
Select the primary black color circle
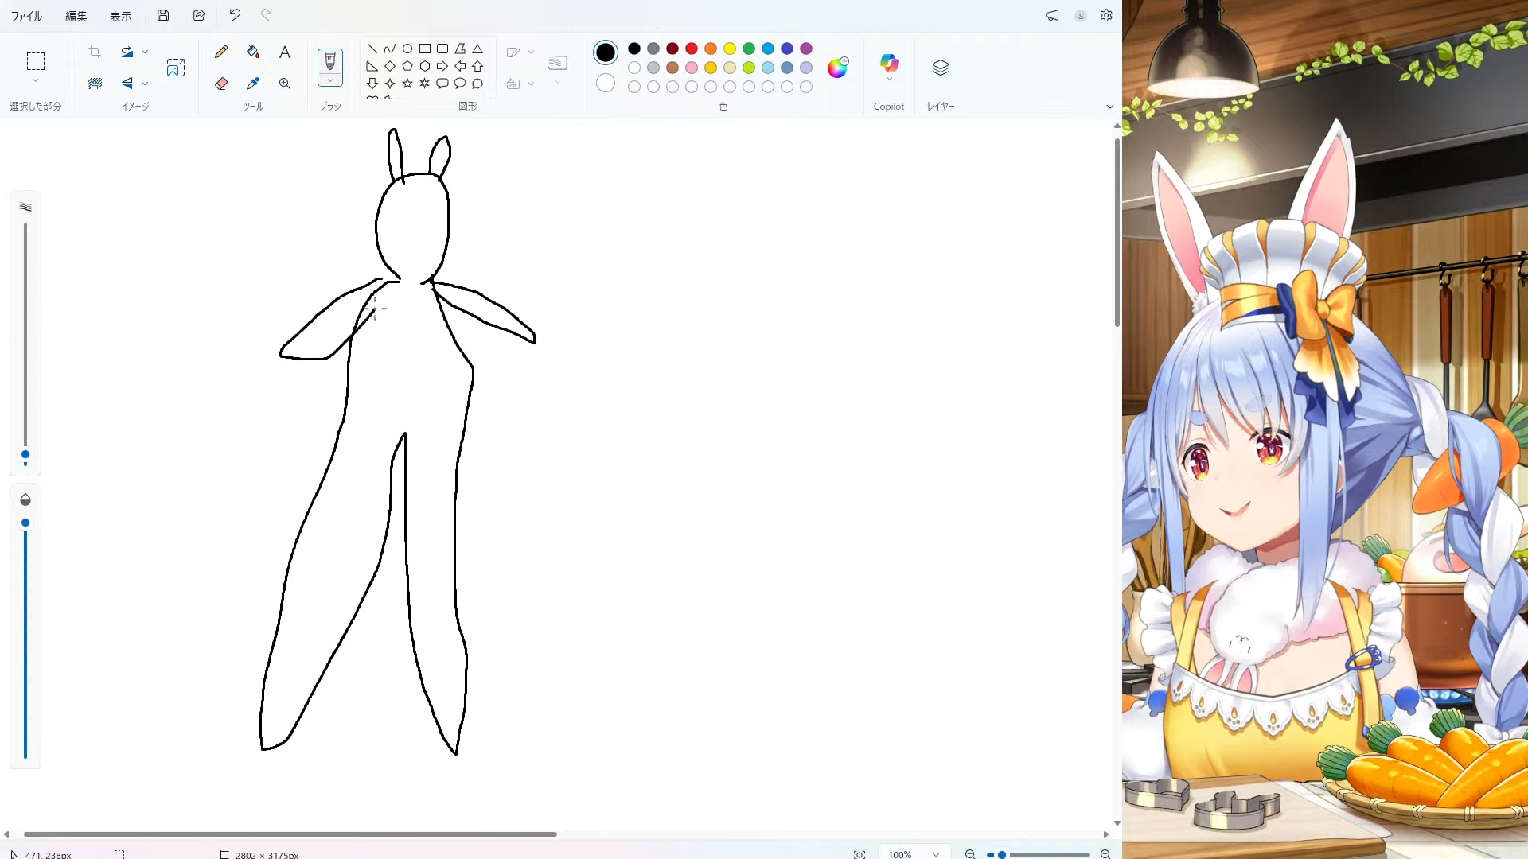(x=605, y=52)
